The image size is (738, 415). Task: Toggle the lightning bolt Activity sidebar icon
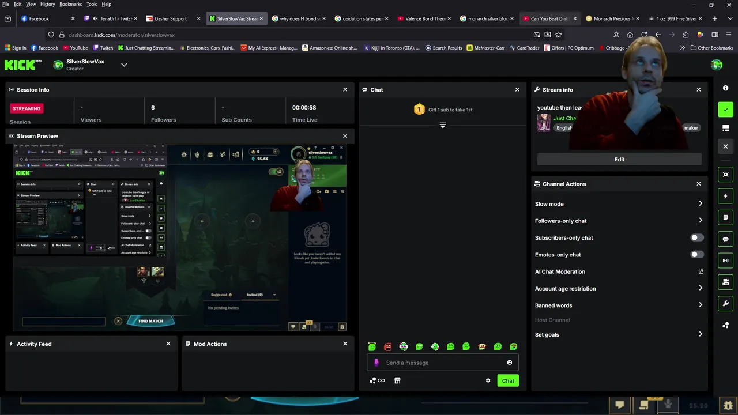click(725, 196)
